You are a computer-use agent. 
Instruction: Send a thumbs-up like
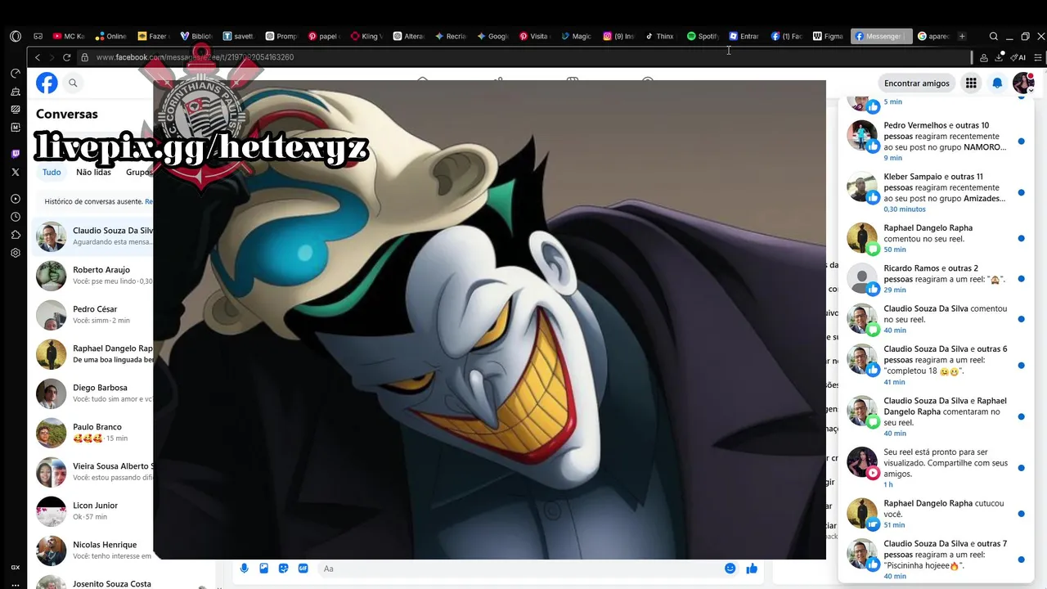tap(752, 569)
